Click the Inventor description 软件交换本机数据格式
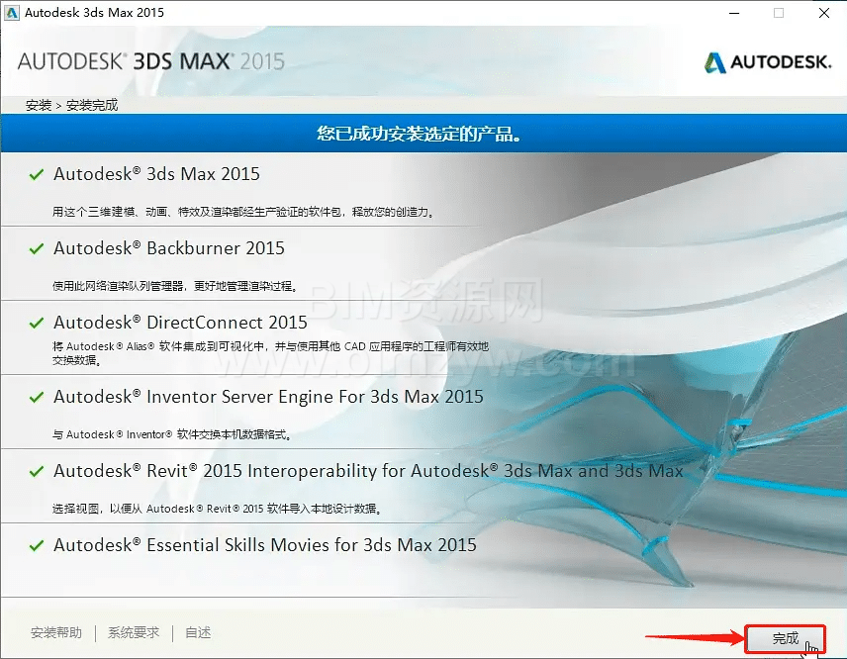Screen dimensions: 847x659 (x=172, y=434)
